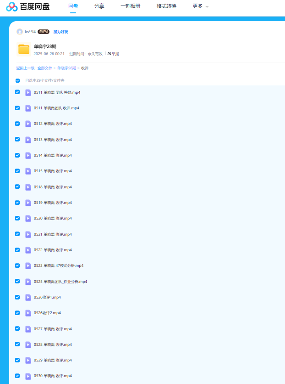Screen dimensions: 285x384
Task: Click the SVIP6 membership badge
Action: pos(44,32)
